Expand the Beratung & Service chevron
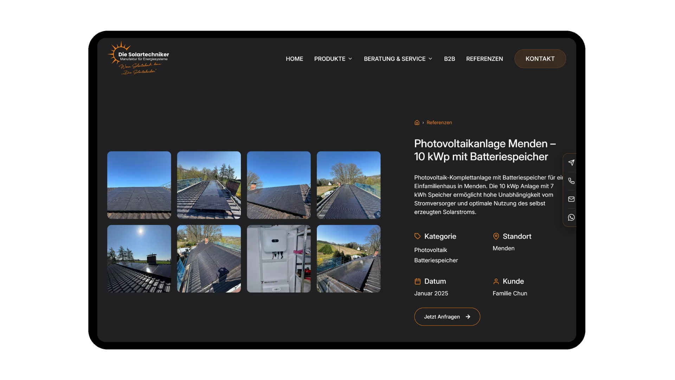 click(x=430, y=59)
